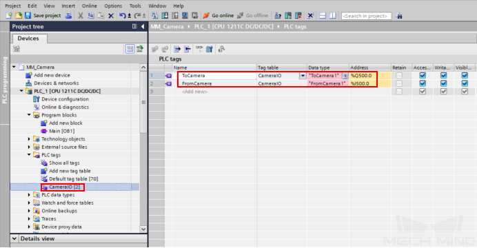477x248 pixels.
Task: Click the Search in project field
Action: click(x=367, y=16)
